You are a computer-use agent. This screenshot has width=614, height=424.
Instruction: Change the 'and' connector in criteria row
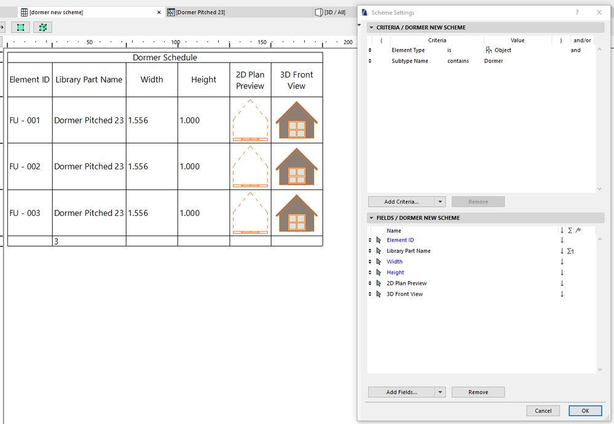tap(576, 50)
